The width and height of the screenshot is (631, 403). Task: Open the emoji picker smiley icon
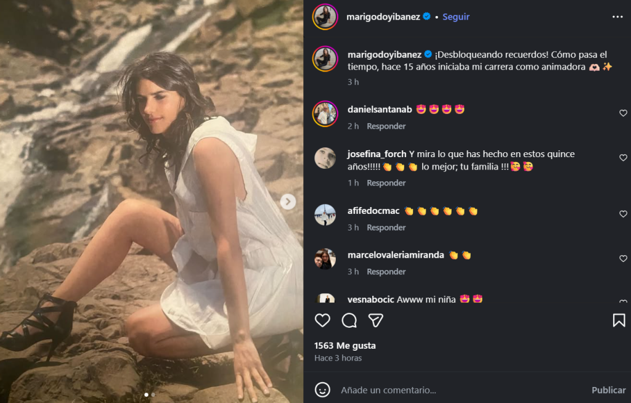point(322,390)
